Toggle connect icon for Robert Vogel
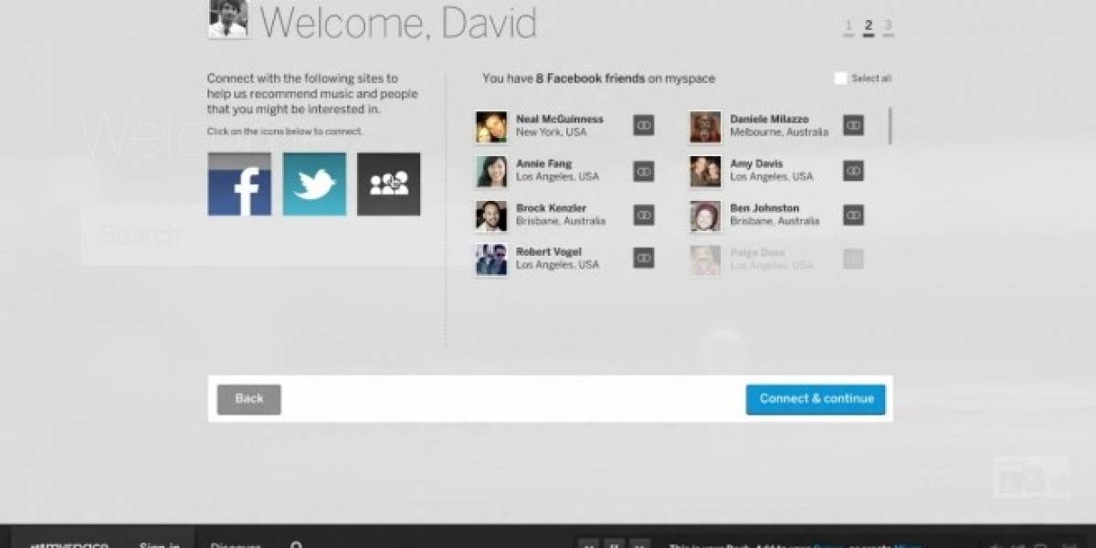The width and height of the screenshot is (1096, 548). [644, 258]
